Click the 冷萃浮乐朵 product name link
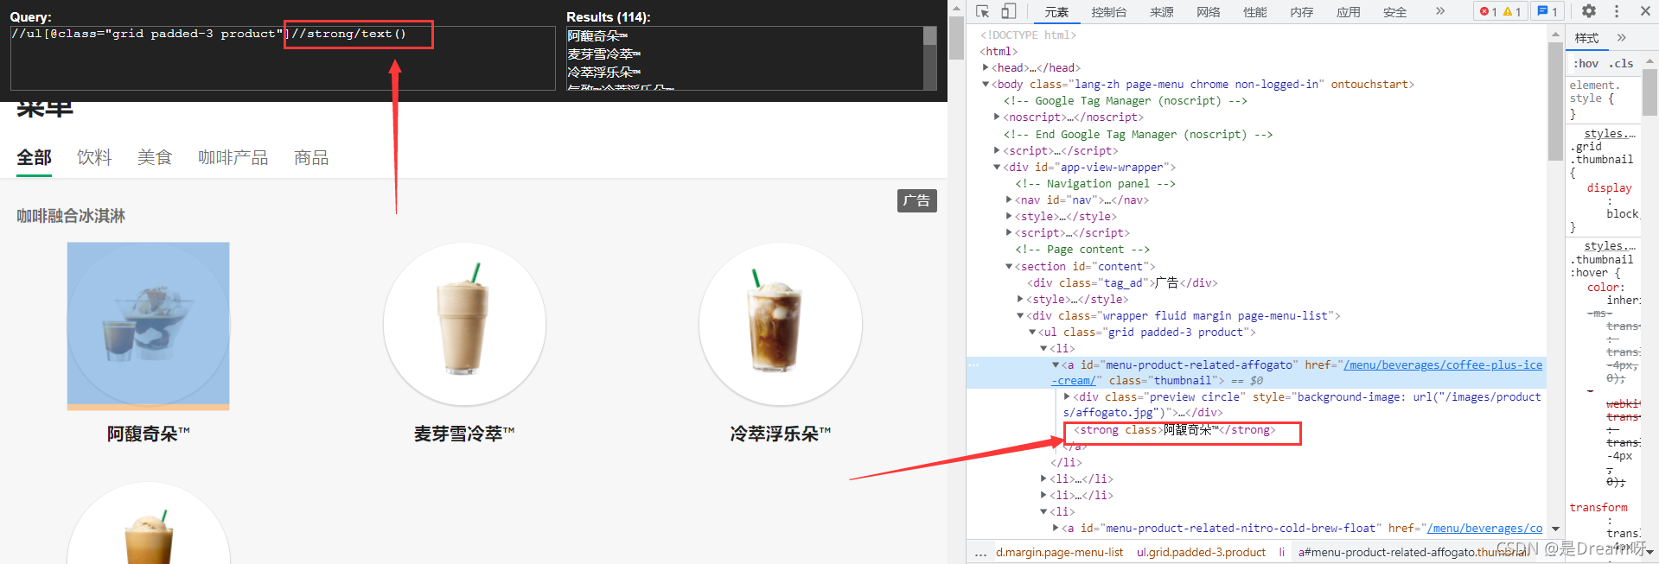The width and height of the screenshot is (1659, 564). [x=781, y=434]
